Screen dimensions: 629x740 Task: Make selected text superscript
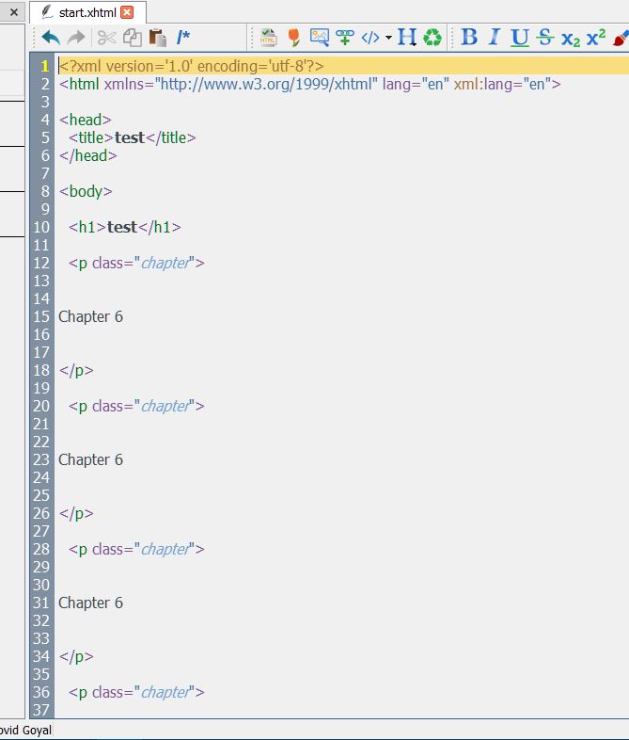596,37
